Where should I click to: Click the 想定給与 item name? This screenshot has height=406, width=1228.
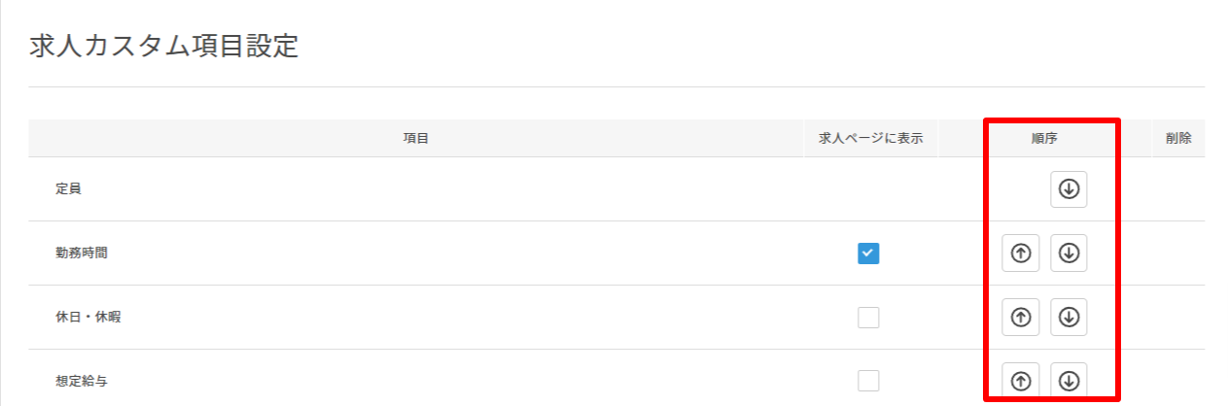(82, 381)
